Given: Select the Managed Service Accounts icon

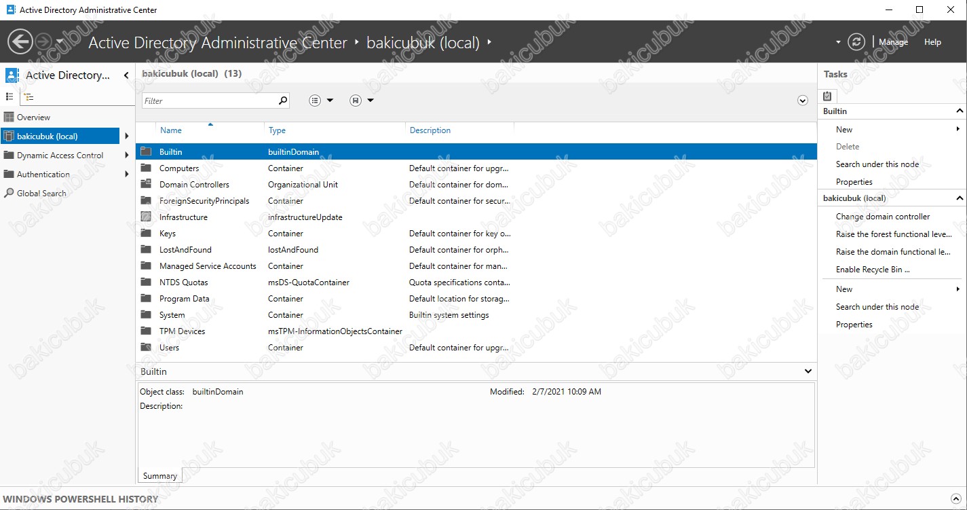Looking at the screenshot, I should pos(146,266).
